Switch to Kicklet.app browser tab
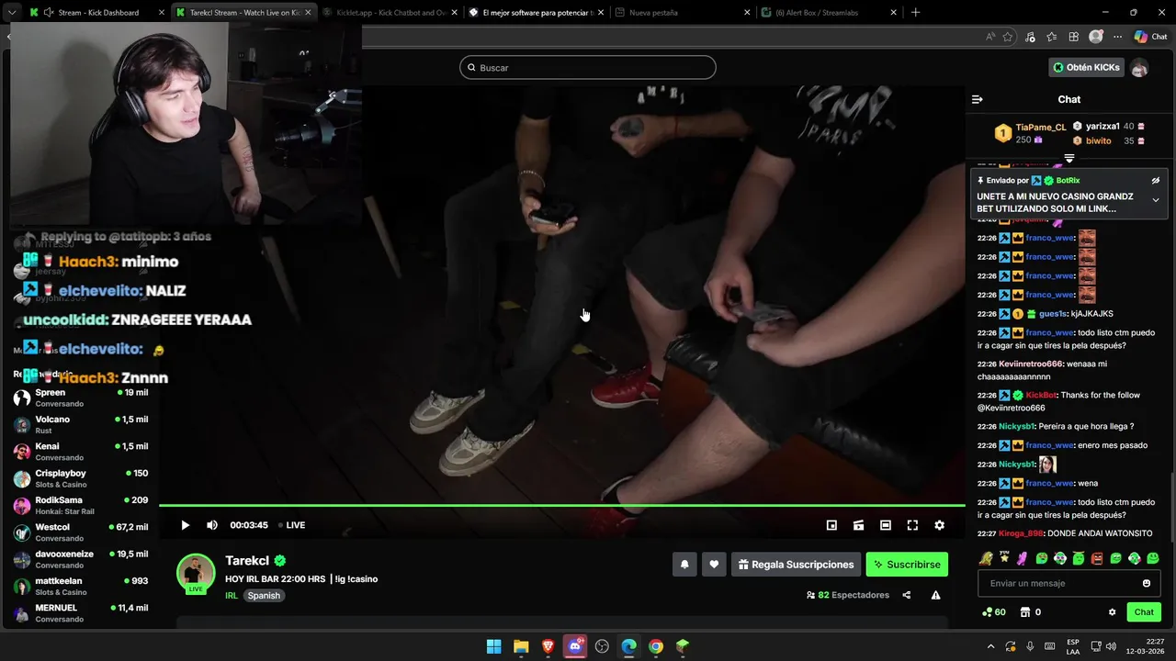This screenshot has width=1176, height=661. (390, 13)
